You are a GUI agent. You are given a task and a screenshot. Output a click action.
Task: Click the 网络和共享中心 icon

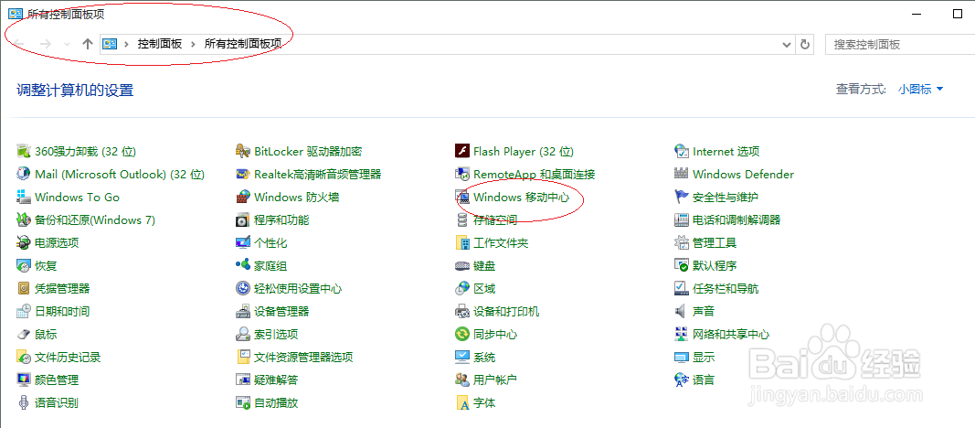coord(682,334)
